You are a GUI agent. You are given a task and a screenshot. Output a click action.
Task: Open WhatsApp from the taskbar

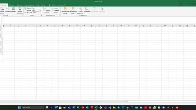(x=155, y=108)
